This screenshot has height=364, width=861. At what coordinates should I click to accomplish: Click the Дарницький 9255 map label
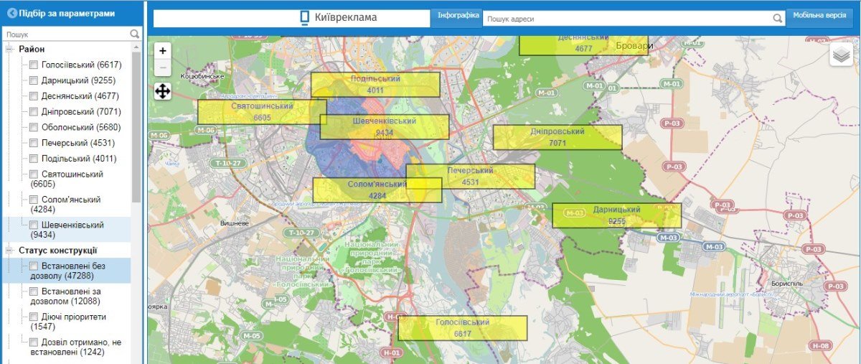tap(616, 215)
